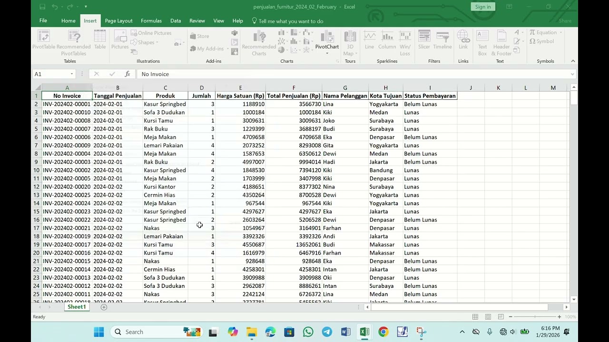
Task: Click the PivotTable button in Tables group
Action: click(x=44, y=40)
